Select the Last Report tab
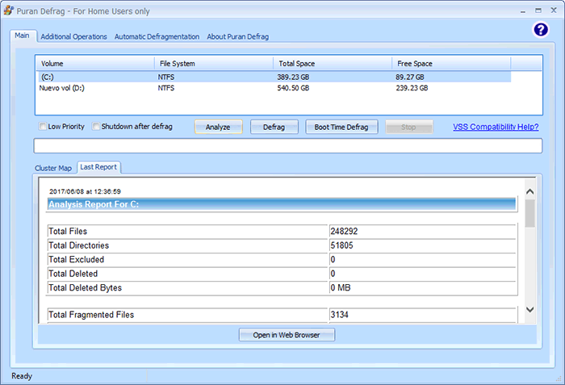Image resolution: width=565 pixels, height=385 pixels. (x=98, y=167)
